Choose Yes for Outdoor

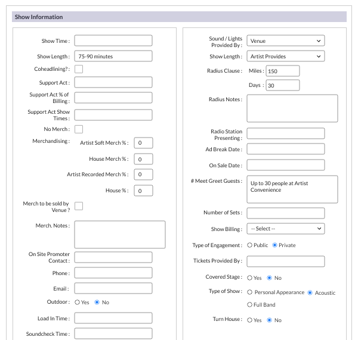point(78,302)
